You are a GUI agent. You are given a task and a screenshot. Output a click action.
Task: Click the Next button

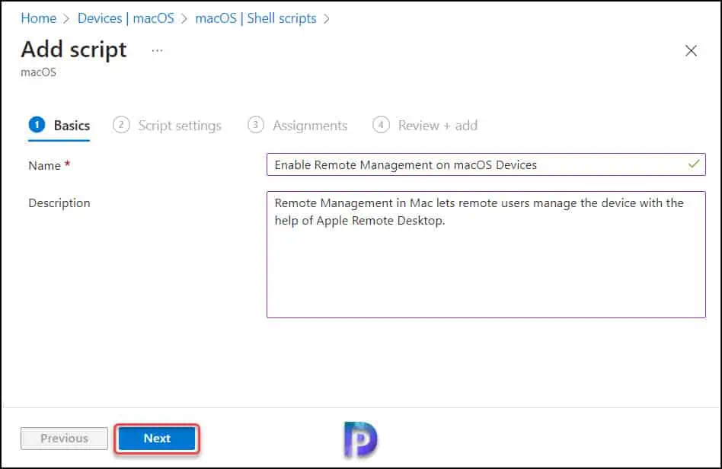point(157,438)
